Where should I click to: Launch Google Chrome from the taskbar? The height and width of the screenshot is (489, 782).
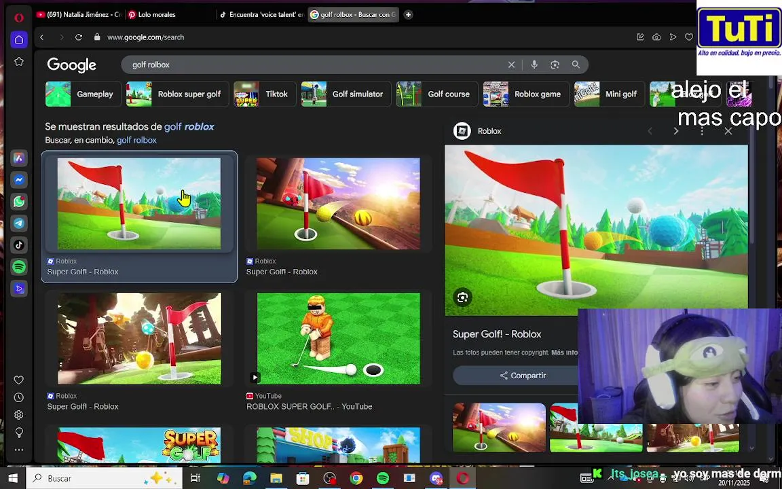356,478
